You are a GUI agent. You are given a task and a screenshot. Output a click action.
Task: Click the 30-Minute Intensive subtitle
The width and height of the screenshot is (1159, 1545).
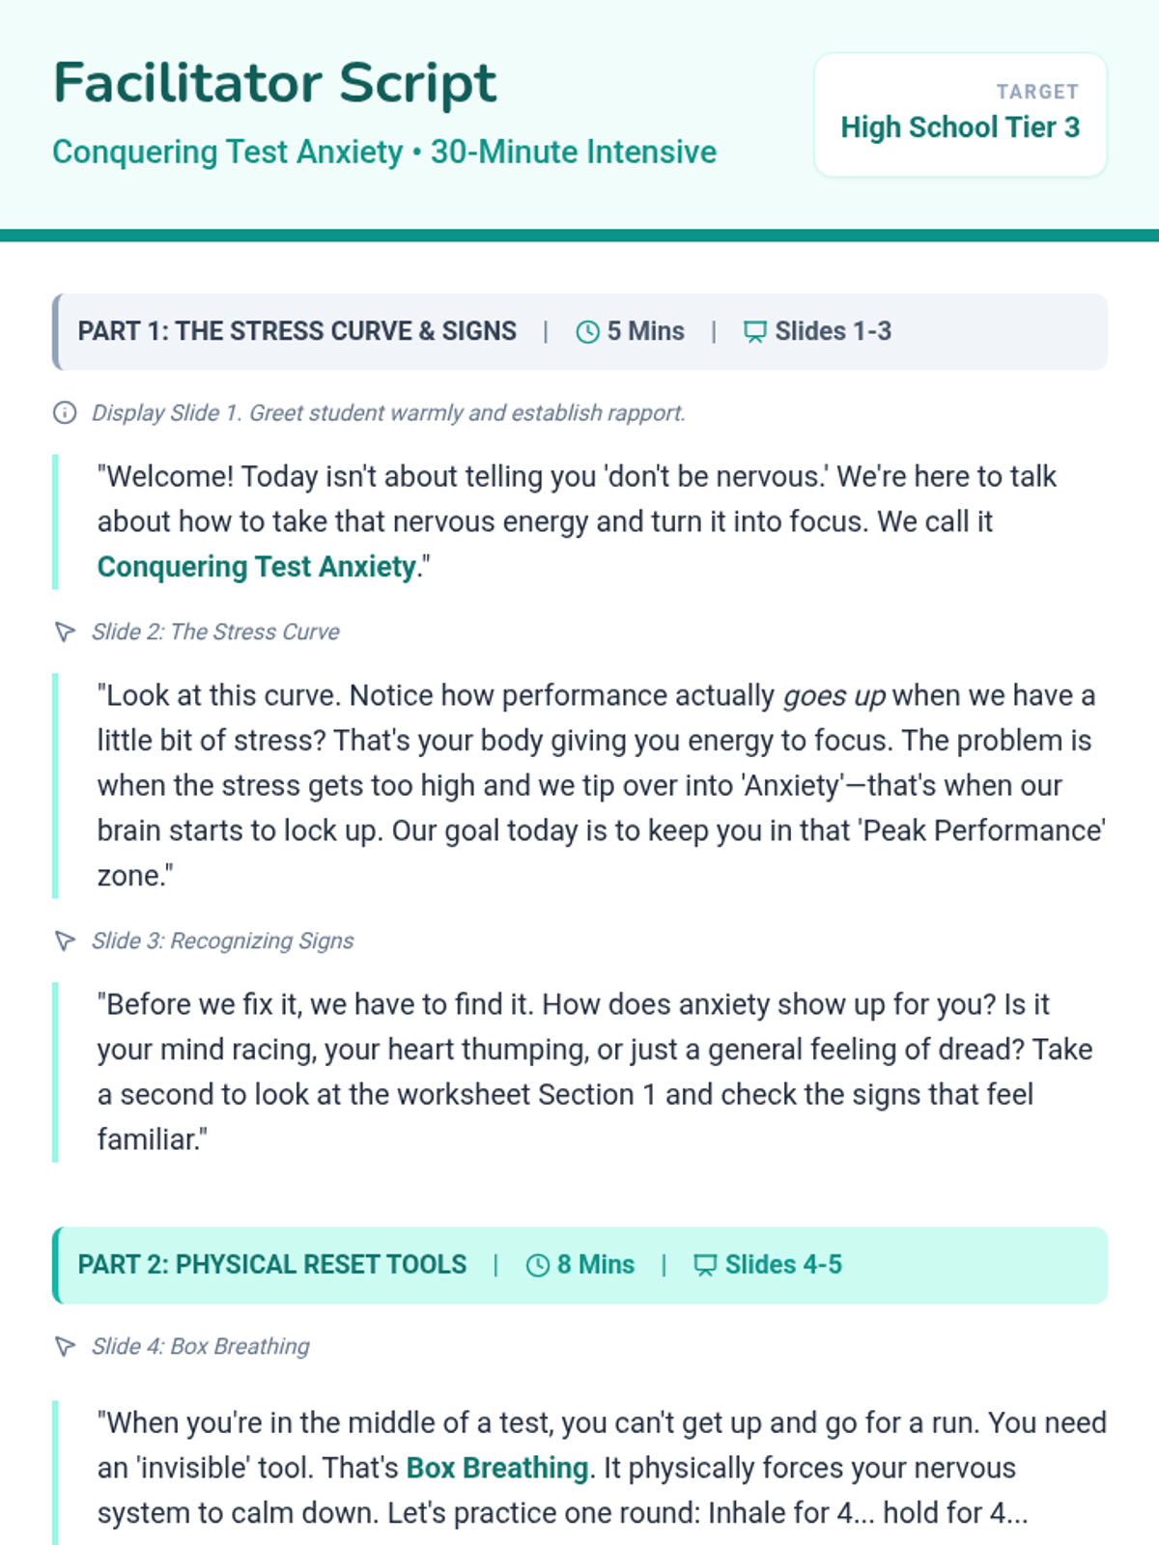click(x=574, y=152)
